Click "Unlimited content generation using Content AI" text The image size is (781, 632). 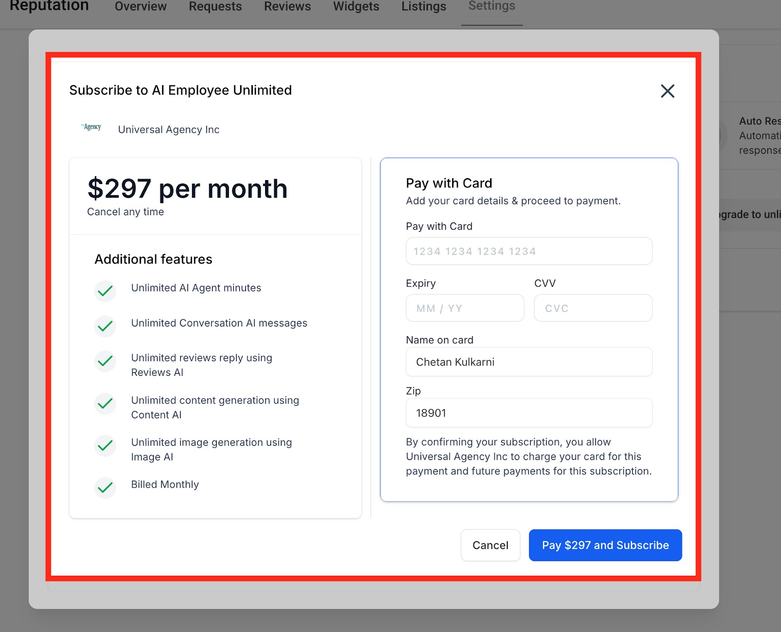click(215, 408)
